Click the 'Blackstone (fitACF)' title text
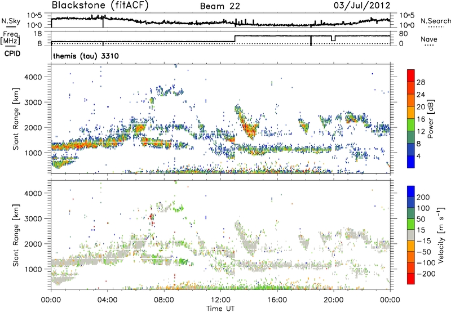 click(x=100, y=6)
